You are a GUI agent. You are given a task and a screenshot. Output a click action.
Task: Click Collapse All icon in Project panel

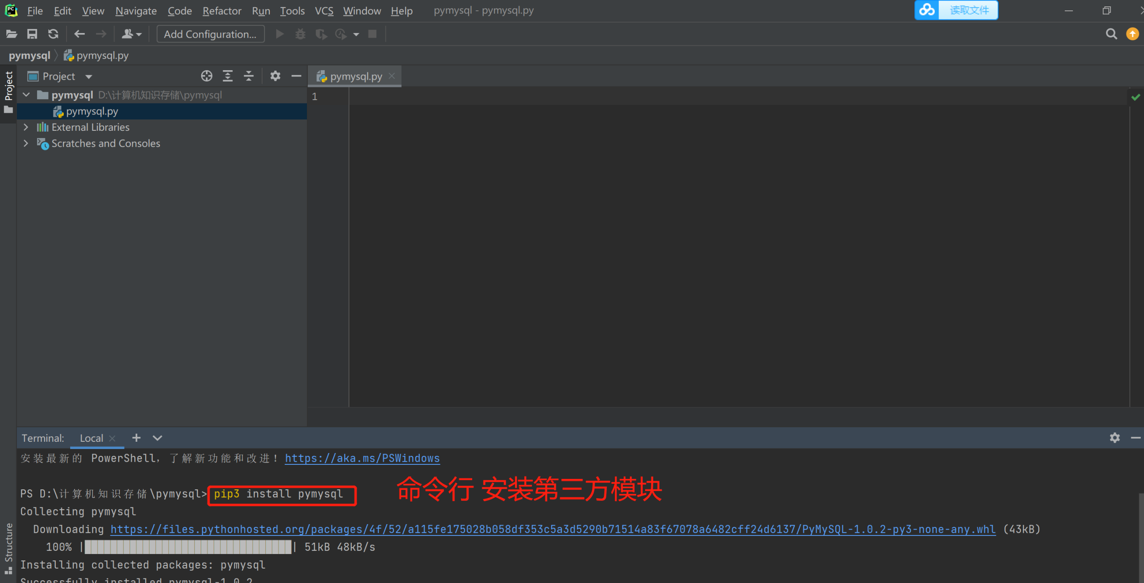249,76
